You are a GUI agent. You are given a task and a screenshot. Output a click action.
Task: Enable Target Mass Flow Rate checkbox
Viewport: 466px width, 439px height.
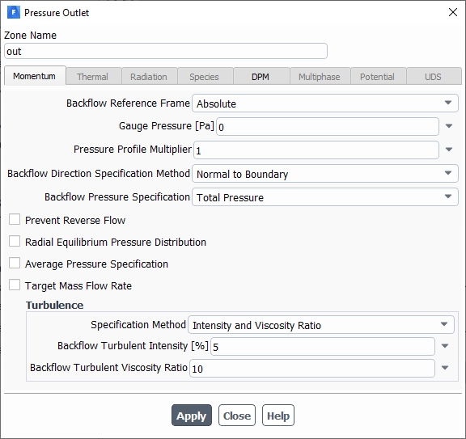(x=15, y=285)
